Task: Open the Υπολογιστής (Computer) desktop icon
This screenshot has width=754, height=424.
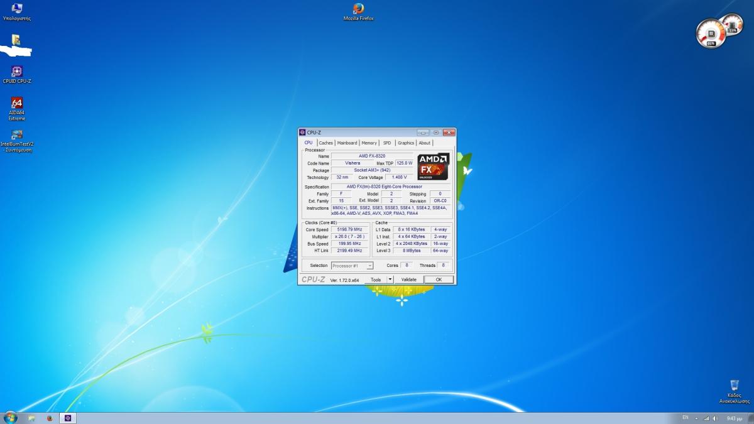Action: 17,11
